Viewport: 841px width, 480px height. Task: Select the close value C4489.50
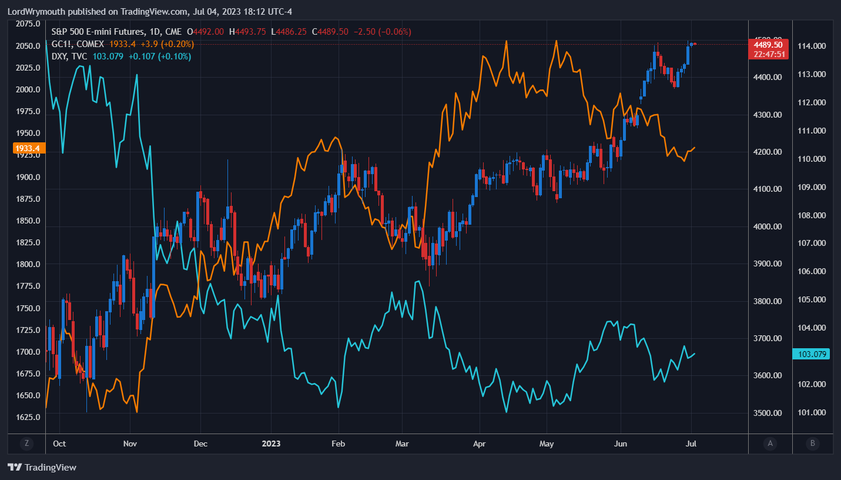(330, 32)
